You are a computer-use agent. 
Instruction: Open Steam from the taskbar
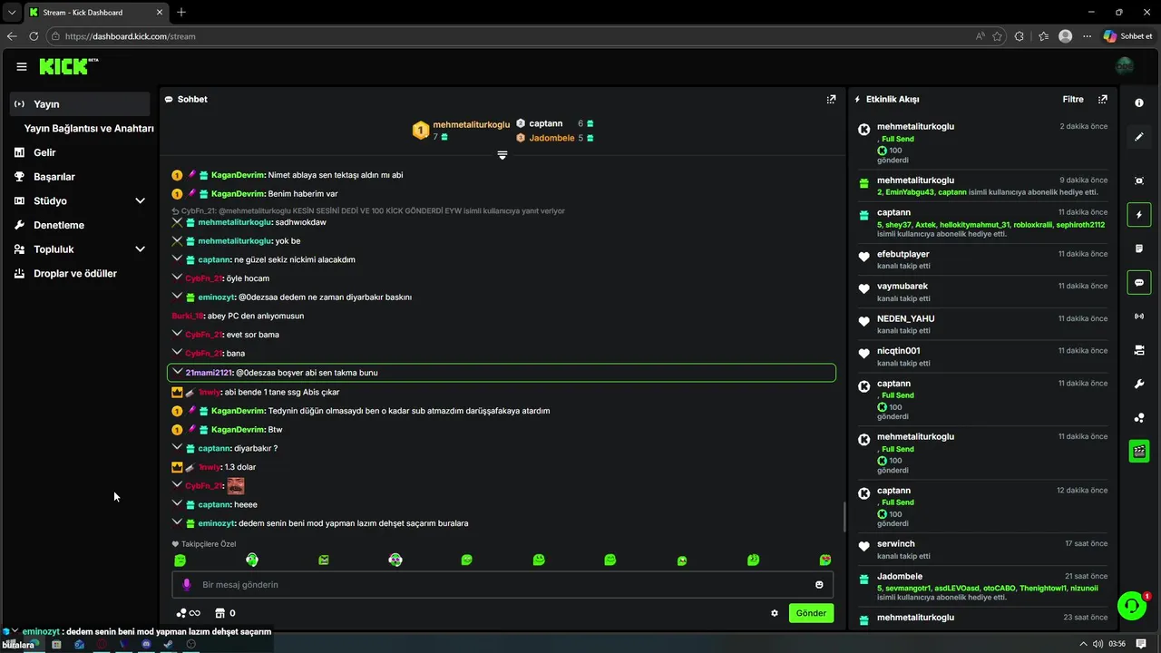tap(169, 644)
